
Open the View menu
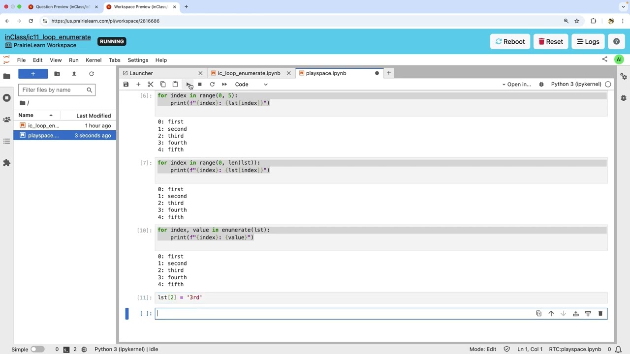pyautogui.click(x=56, y=60)
